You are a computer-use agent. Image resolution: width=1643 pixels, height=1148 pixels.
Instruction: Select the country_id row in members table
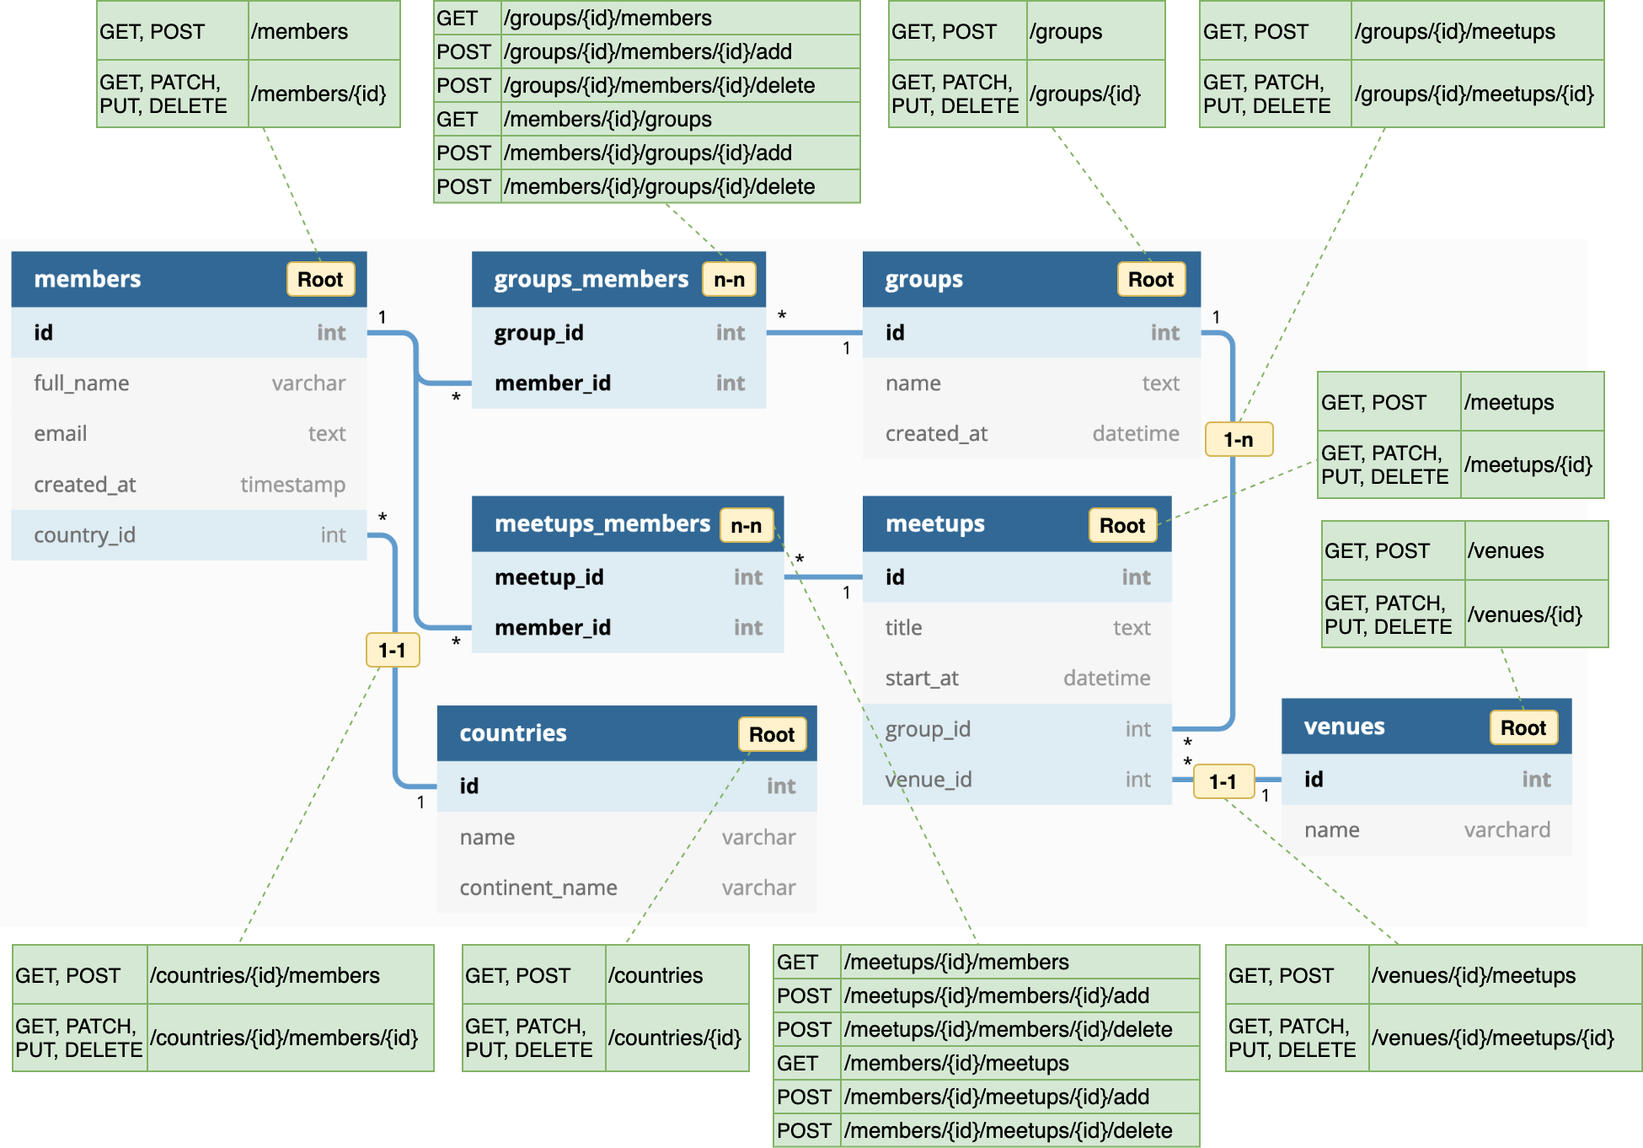click(189, 535)
